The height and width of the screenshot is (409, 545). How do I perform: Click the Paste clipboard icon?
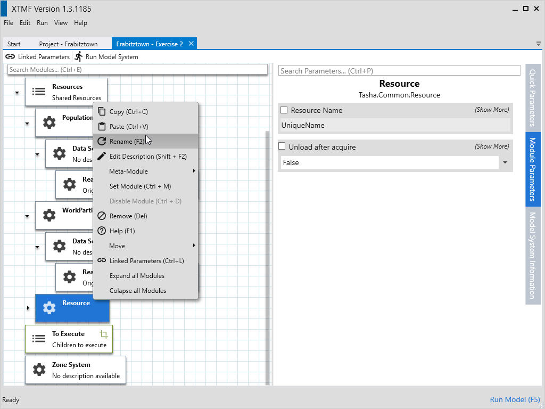(x=102, y=127)
